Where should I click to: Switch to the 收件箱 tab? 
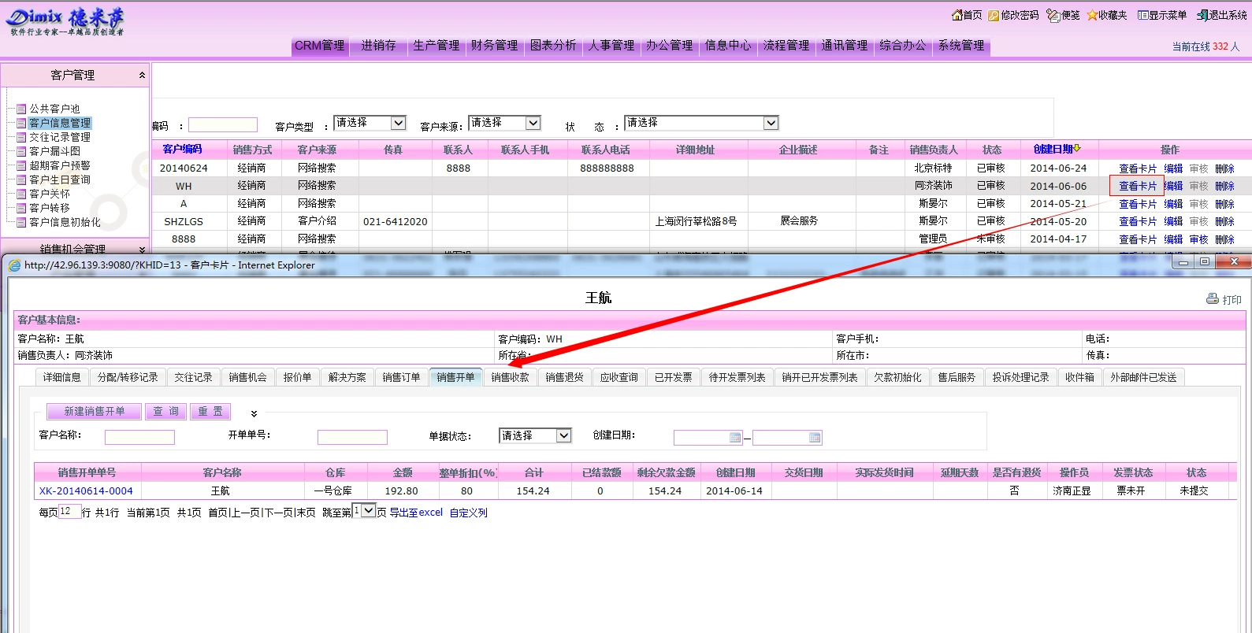[1079, 378]
